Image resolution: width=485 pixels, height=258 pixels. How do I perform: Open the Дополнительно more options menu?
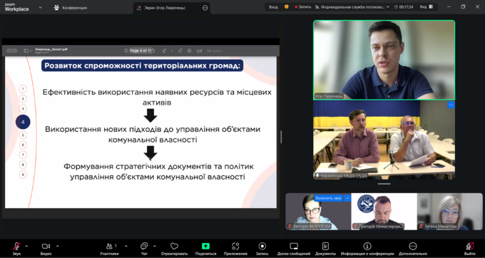coord(413,247)
